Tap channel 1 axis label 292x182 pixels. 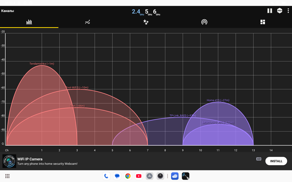pyautogui.click(x=42, y=150)
